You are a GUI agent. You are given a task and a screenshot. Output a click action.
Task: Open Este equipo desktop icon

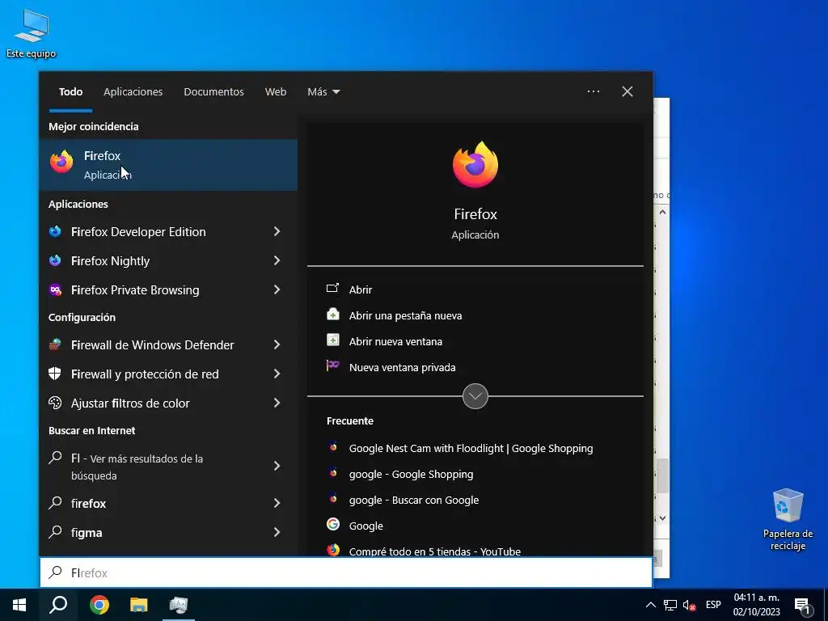click(x=32, y=32)
